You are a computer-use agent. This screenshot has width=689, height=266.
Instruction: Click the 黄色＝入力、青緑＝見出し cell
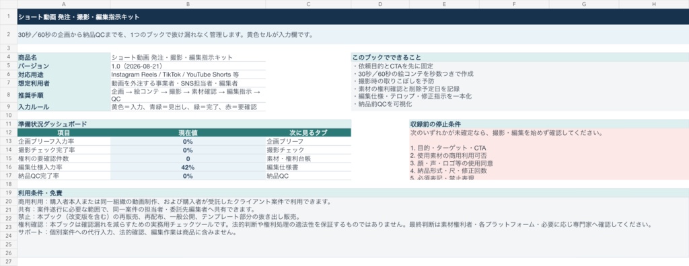(x=188, y=107)
